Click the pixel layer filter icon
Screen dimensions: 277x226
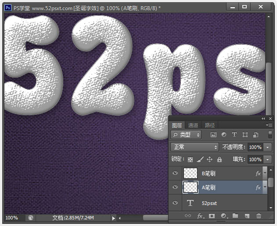point(214,135)
